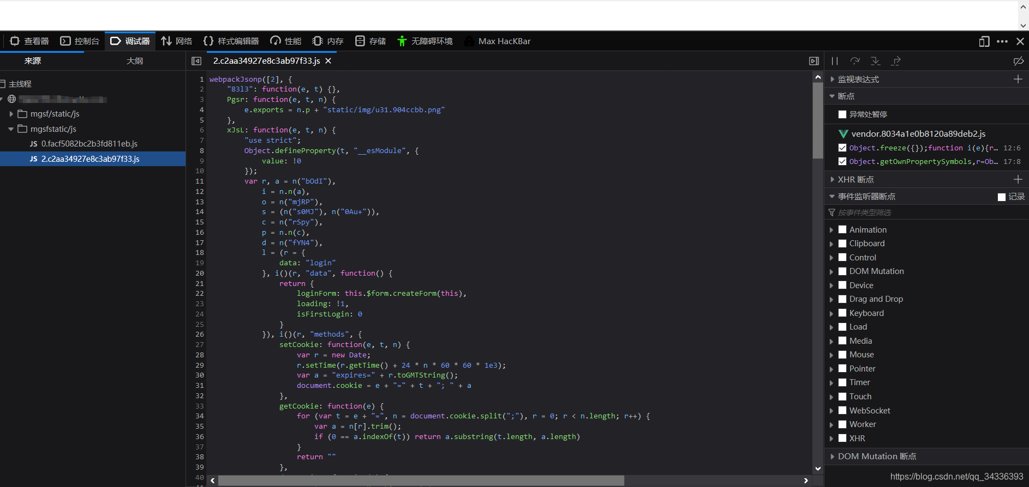The width and height of the screenshot is (1029, 487).
Task: Enable pause on exceptions (异常处暂停) checkbox
Action: (842, 114)
